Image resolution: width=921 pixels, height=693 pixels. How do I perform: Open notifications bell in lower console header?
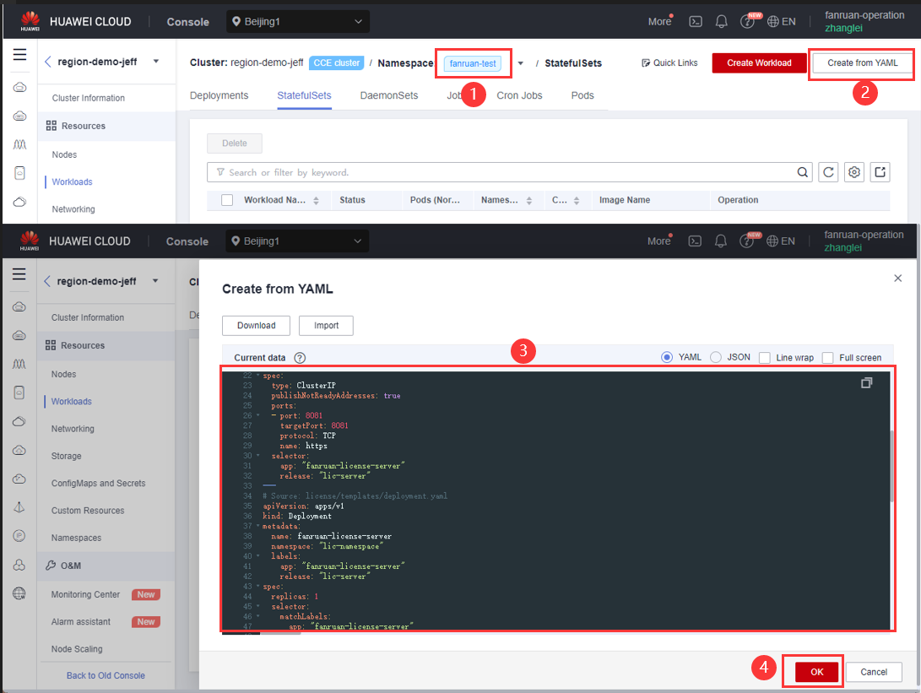721,241
